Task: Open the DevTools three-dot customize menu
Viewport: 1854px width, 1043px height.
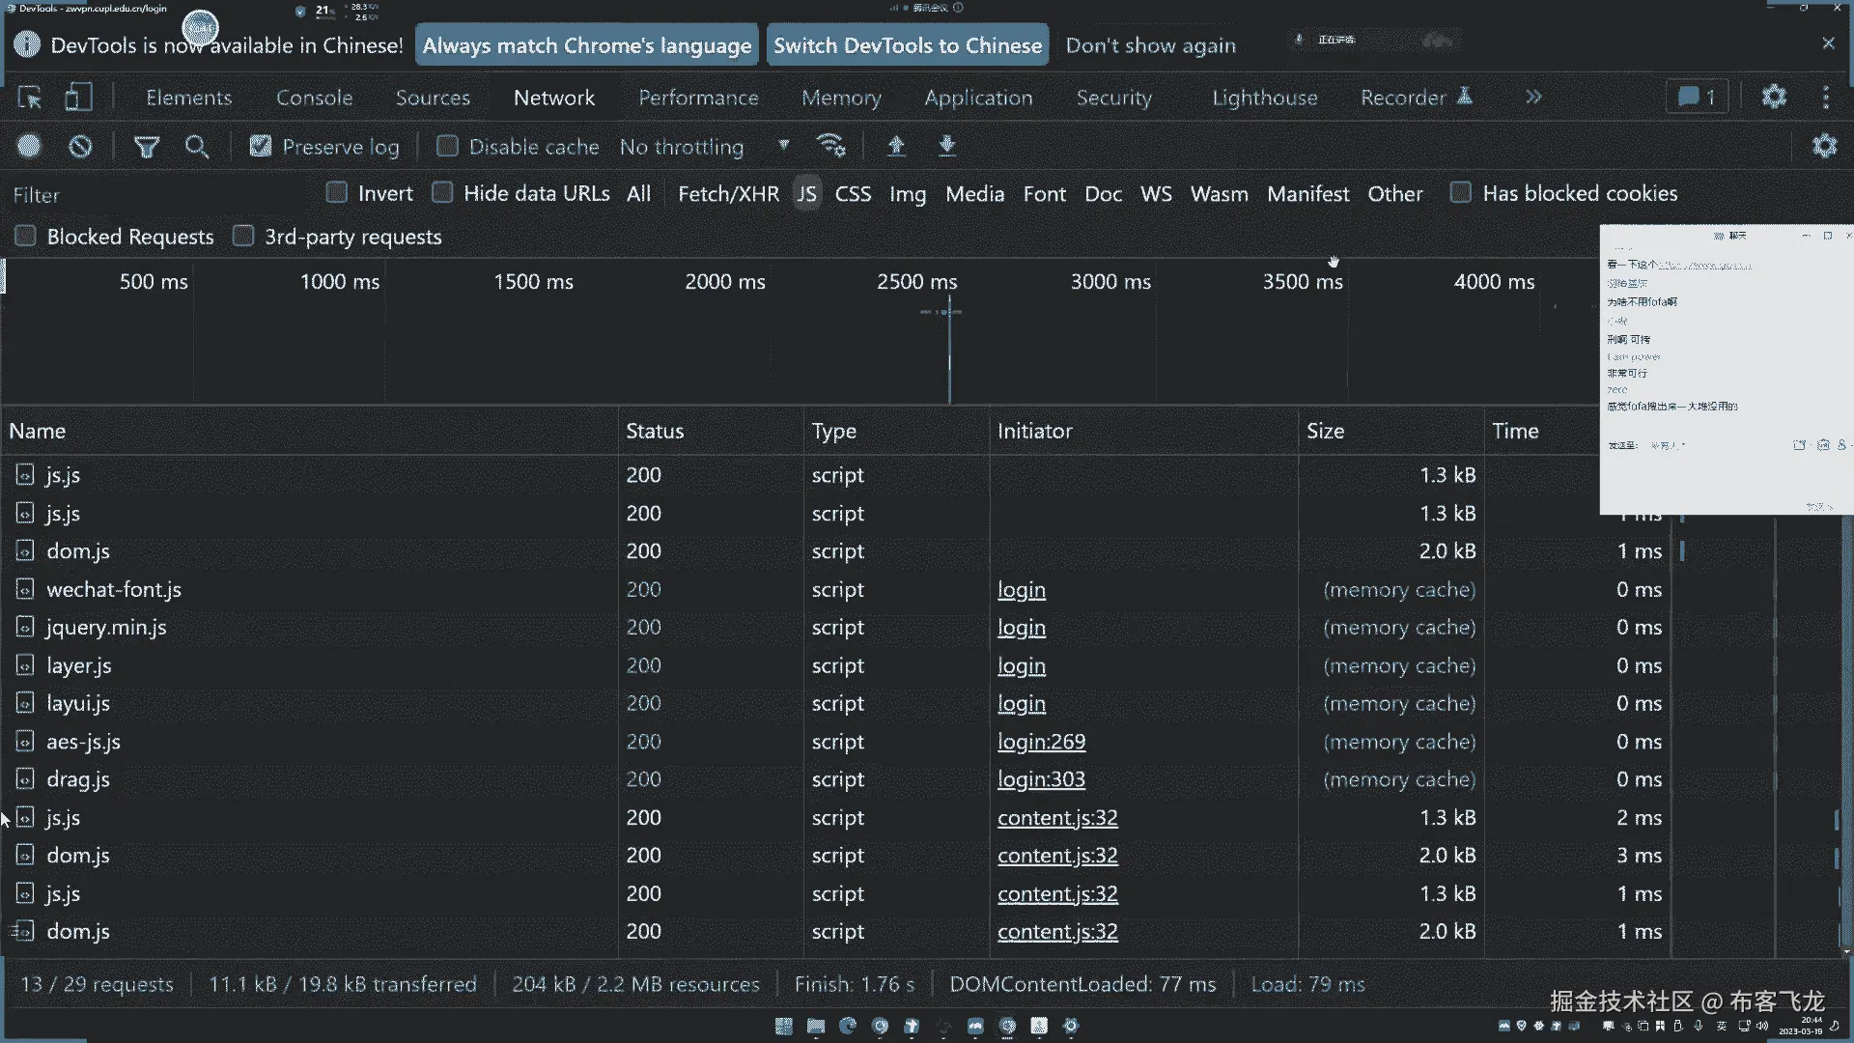Action: click(x=1825, y=98)
